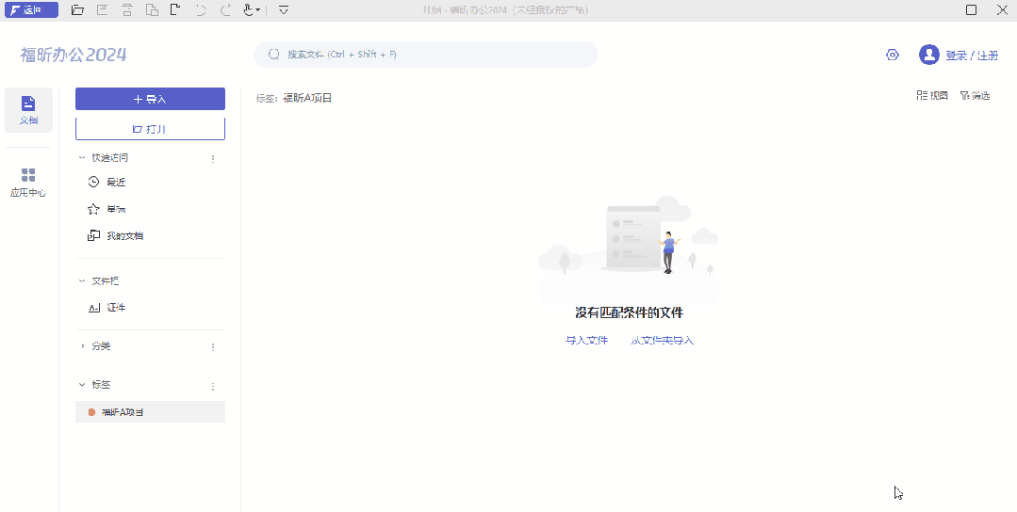Click the save icon in the quick toolbar
Viewport: 1017px width, 512px height.
pyautogui.click(x=103, y=9)
